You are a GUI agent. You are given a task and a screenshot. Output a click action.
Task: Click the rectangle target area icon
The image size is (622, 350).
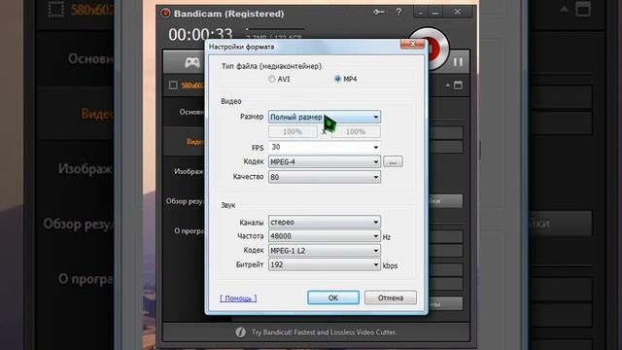(x=173, y=86)
